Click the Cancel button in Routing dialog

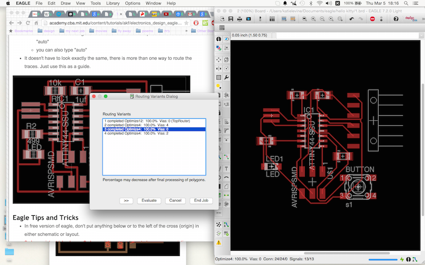pos(175,201)
